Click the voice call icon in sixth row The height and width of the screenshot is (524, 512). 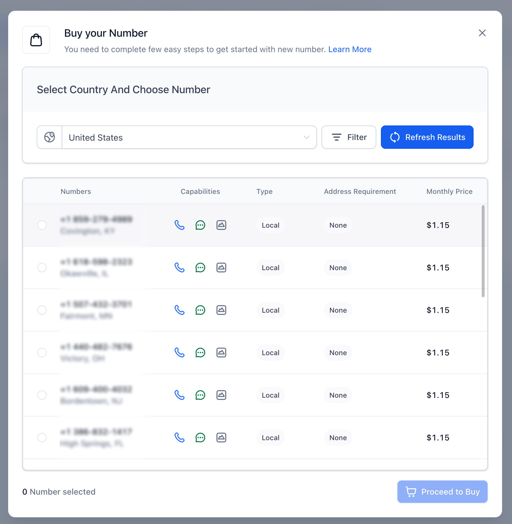179,438
